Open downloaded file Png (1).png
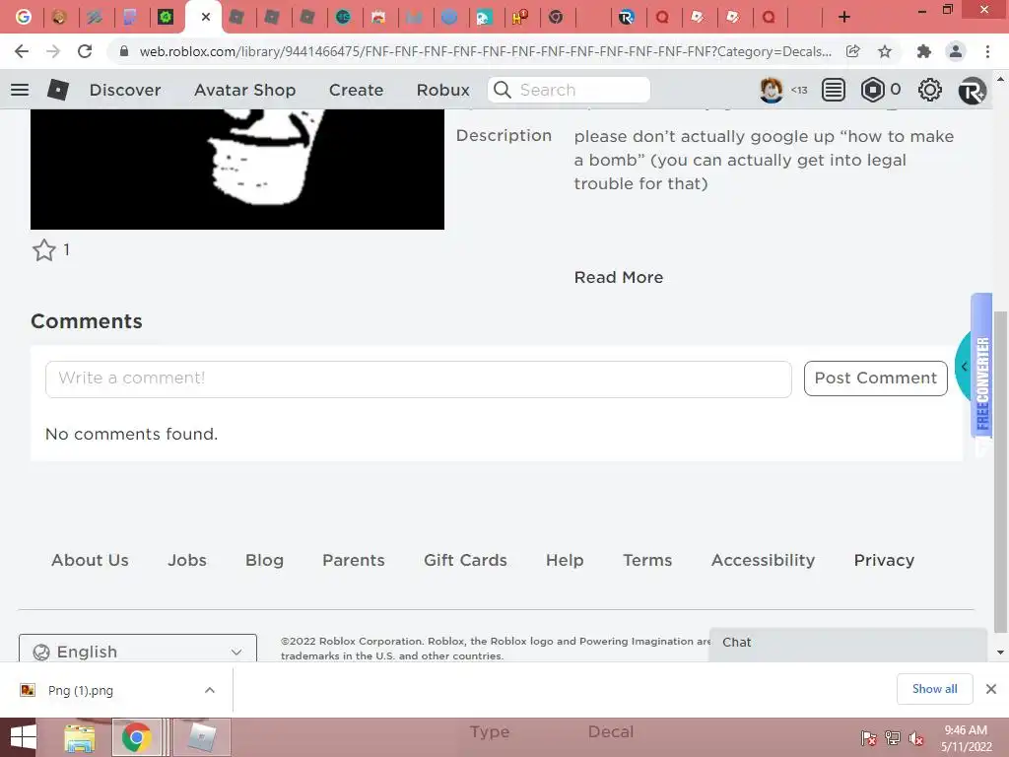The height and width of the screenshot is (757, 1009). (x=81, y=690)
